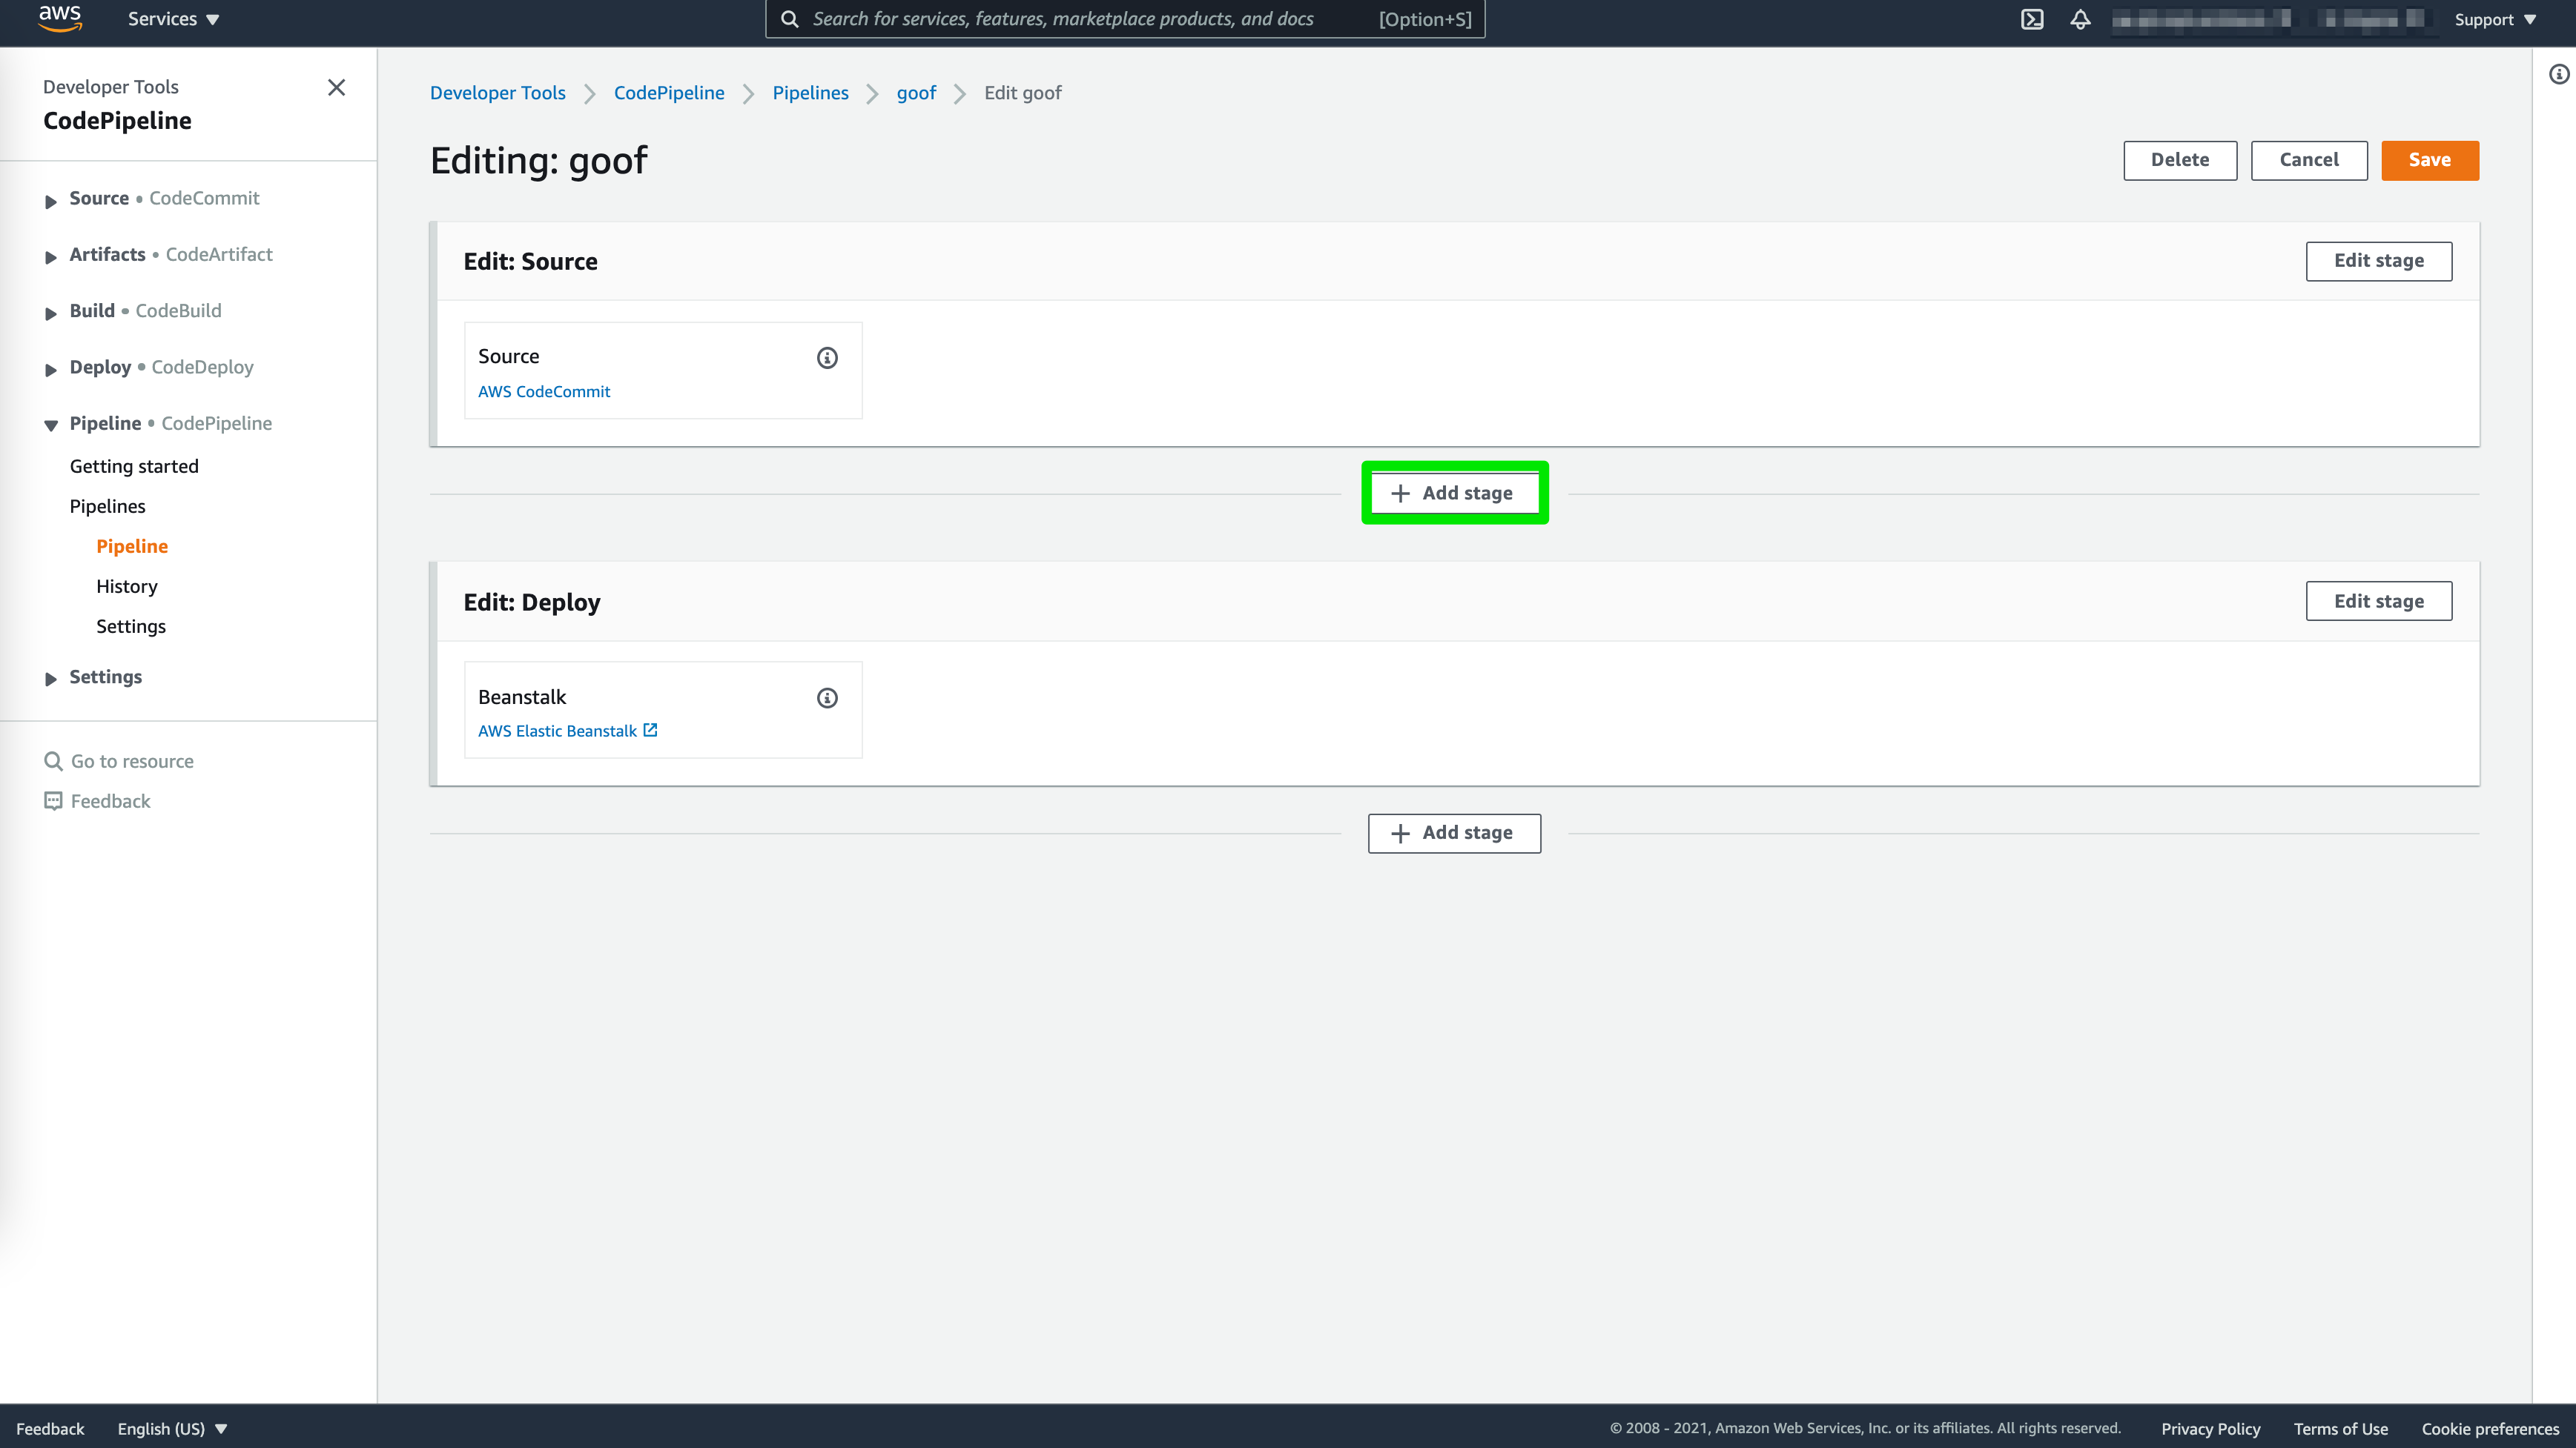This screenshot has height=1448, width=2576.
Task: Click the Source action info icon
Action: pos(827,358)
